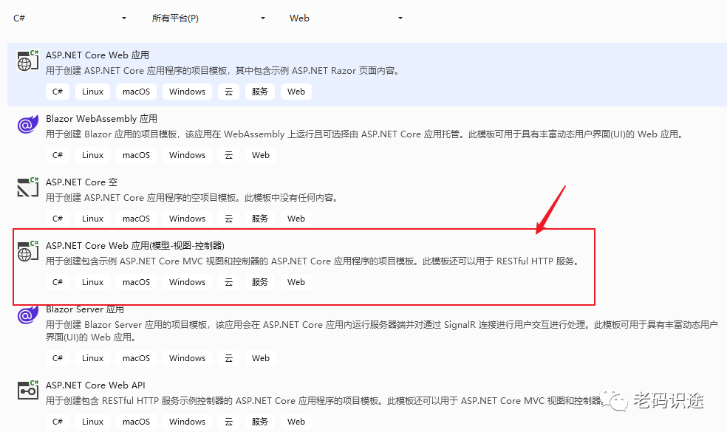
Task: Click 云 tag under Blazor WebAssembly 应用
Action: pyautogui.click(x=228, y=155)
